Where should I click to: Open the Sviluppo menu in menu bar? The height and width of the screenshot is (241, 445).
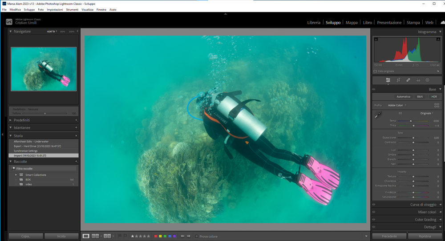[29, 9]
